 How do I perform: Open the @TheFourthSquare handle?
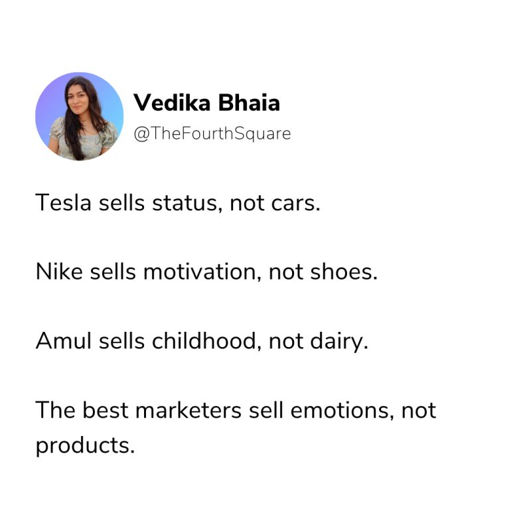pyautogui.click(x=212, y=133)
